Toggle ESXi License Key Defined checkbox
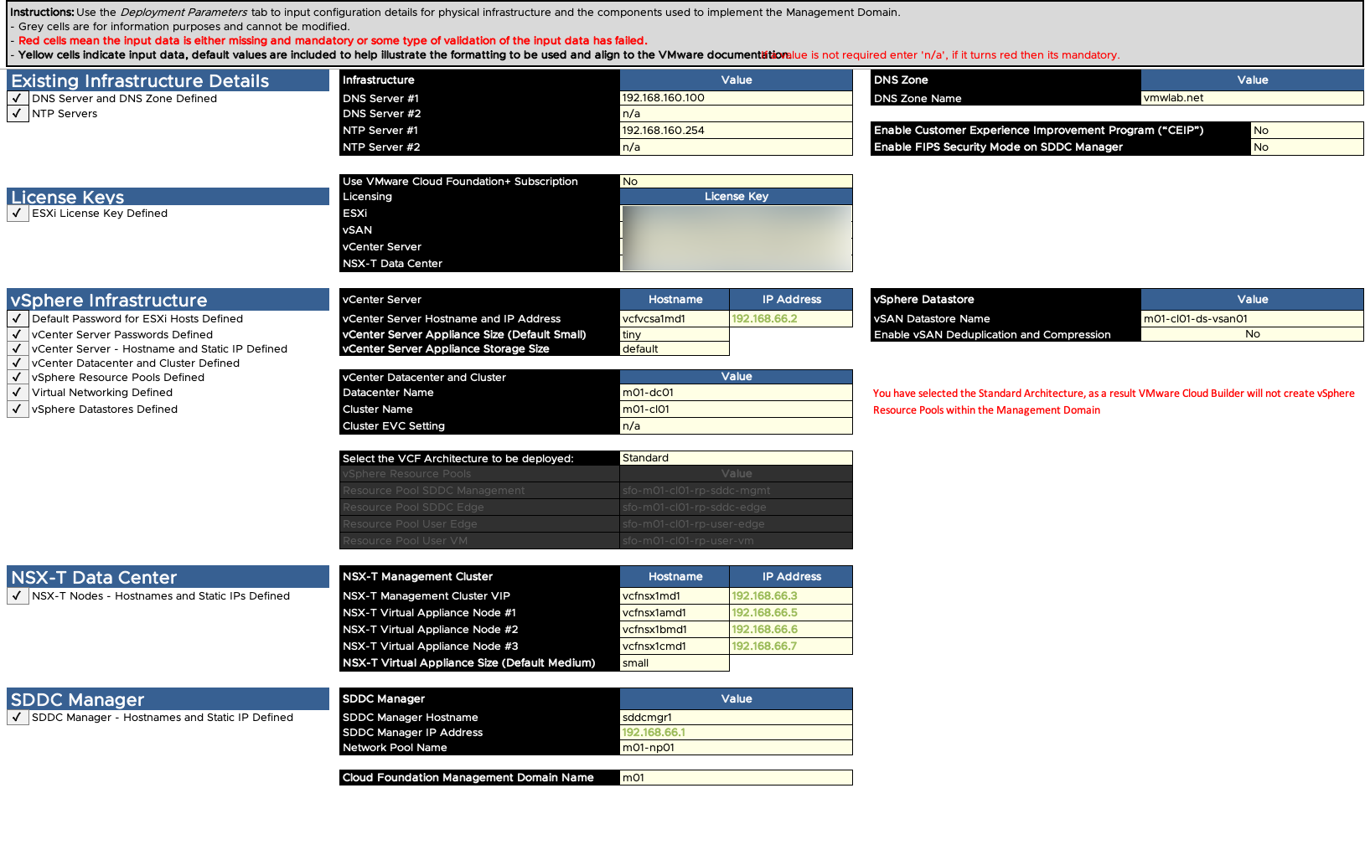This screenshot has width=1365, height=855. pos(18,214)
